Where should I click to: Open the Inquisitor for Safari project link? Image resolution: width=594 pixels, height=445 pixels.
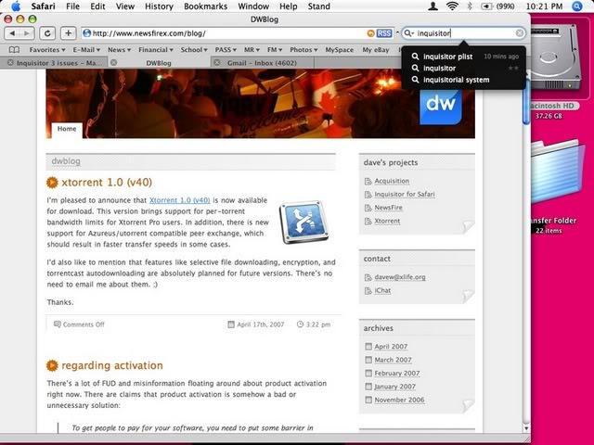pos(405,194)
